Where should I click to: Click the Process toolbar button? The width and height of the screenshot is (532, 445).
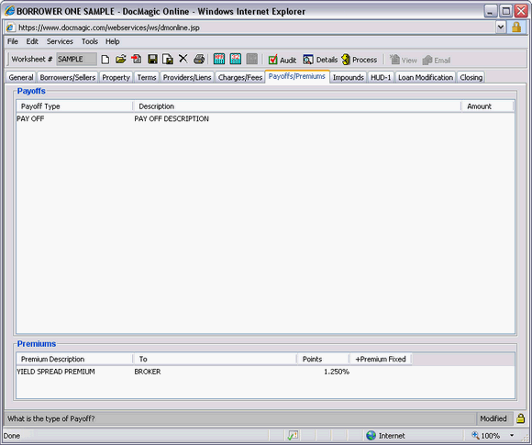pos(360,60)
